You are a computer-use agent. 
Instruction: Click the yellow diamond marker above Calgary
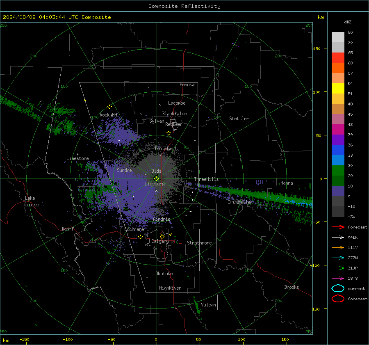pyautogui.click(x=162, y=236)
